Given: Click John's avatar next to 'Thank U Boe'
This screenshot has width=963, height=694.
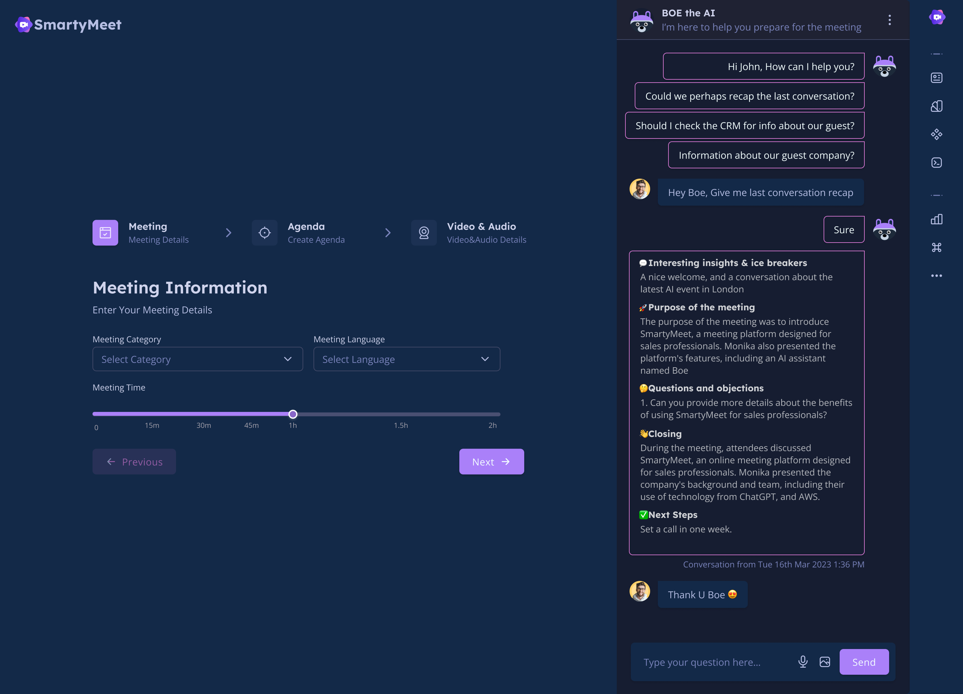Looking at the screenshot, I should point(640,591).
